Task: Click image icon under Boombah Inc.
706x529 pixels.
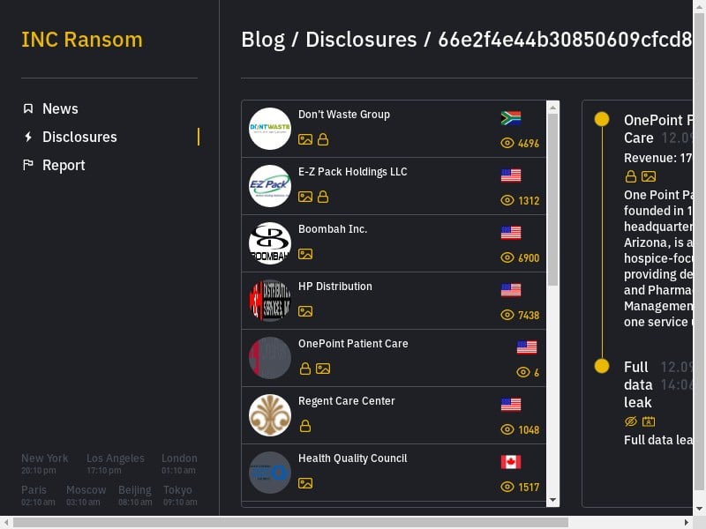Action: click(x=305, y=254)
